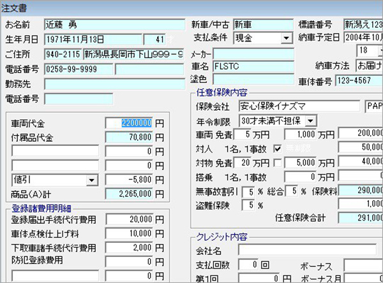Click the 任意保険合計 total field
Image resolution: width=383 pixels, height=283 pixels.
pos(361,218)
